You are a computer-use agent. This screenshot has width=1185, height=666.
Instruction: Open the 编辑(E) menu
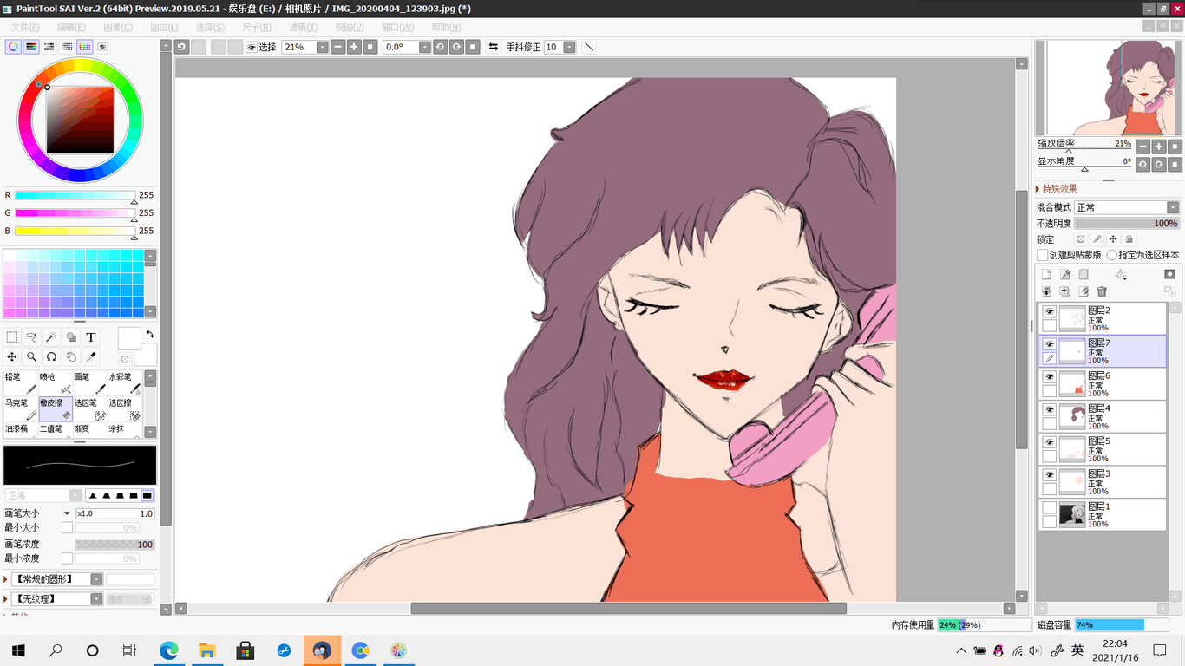pos(72,28)
